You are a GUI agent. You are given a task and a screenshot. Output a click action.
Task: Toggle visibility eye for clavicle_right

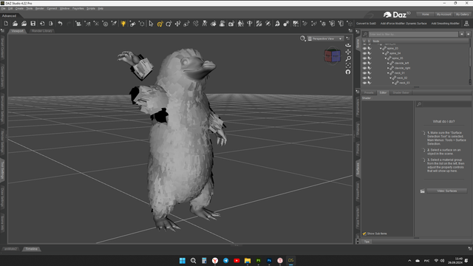tap(364, 68)
